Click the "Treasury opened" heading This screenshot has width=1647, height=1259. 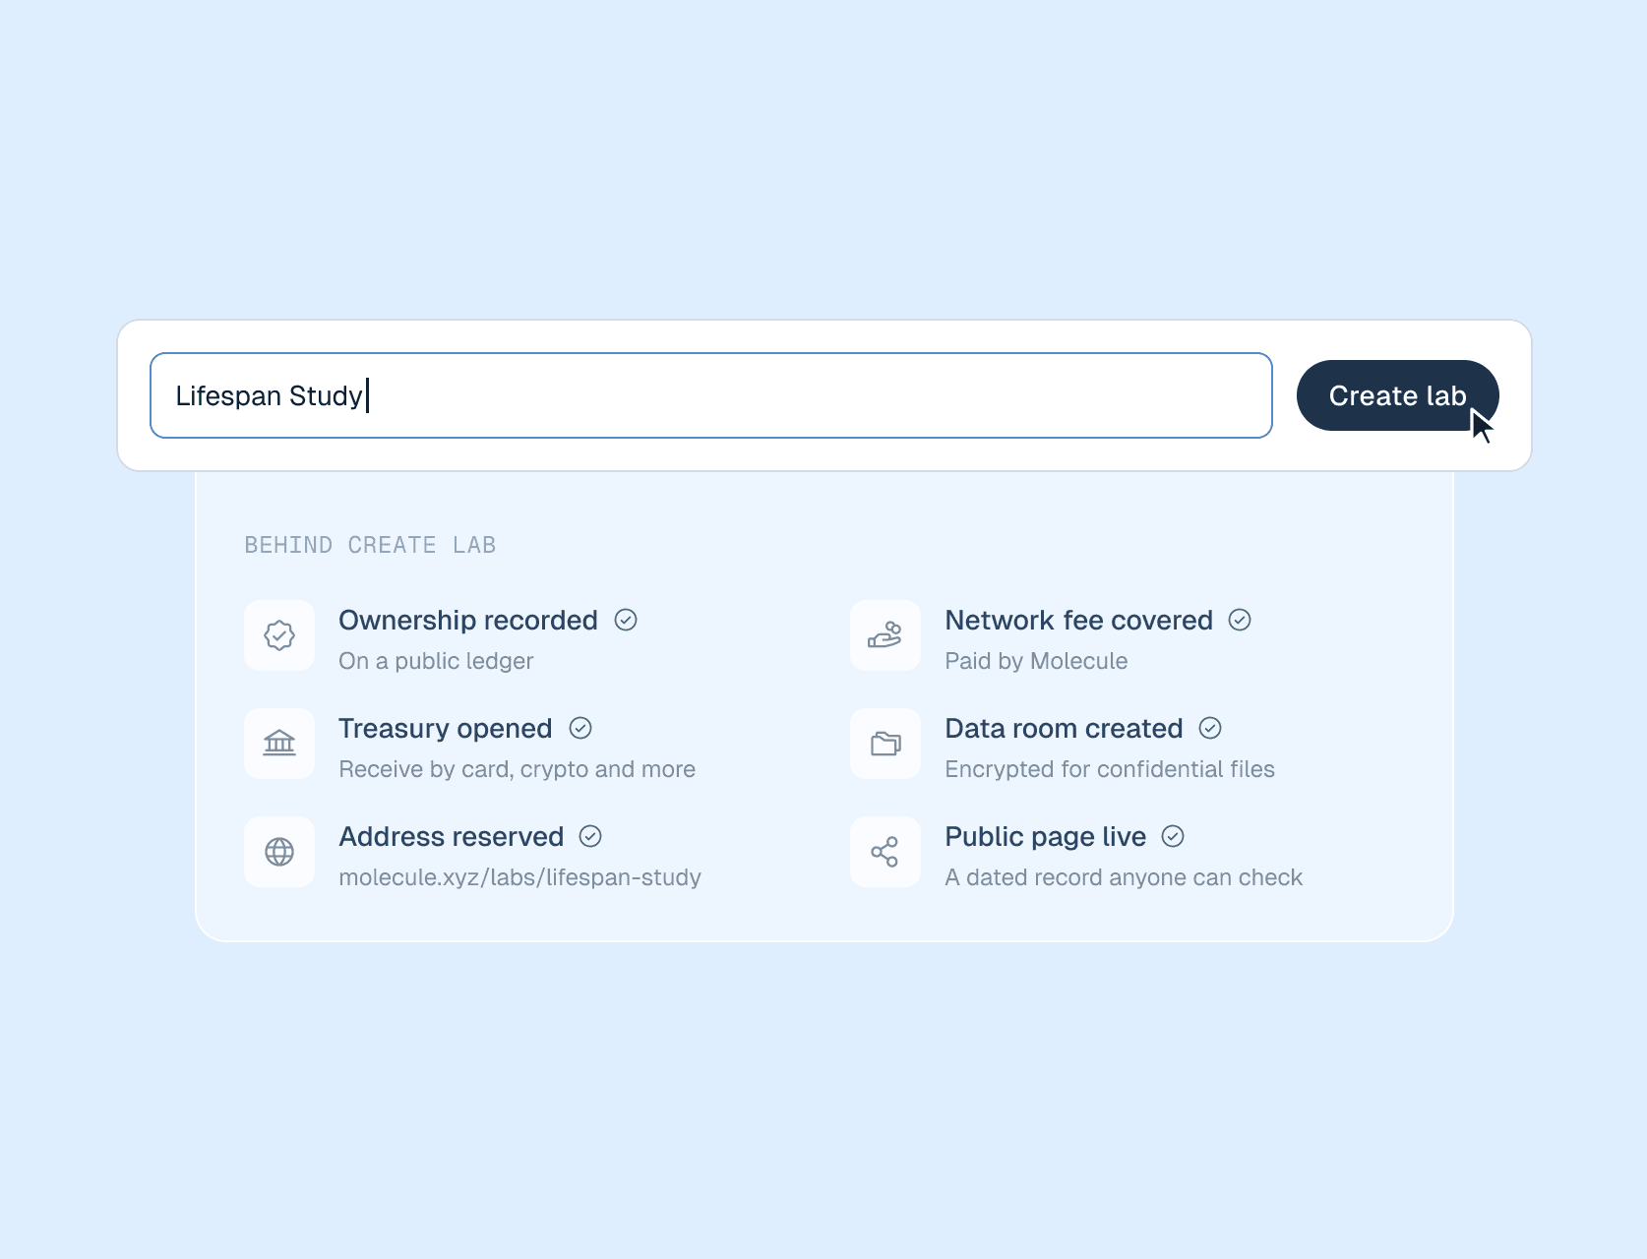point(445,728)
